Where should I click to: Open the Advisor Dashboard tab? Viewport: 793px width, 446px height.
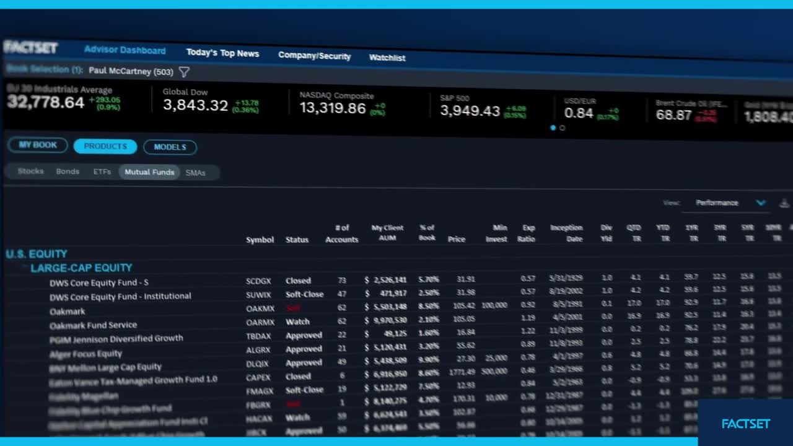click(125, 50)
